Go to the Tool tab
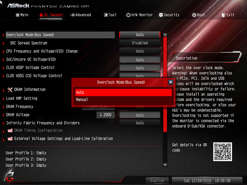The height and width of the screenshot is (185, 247). click(x=110, y=15)
